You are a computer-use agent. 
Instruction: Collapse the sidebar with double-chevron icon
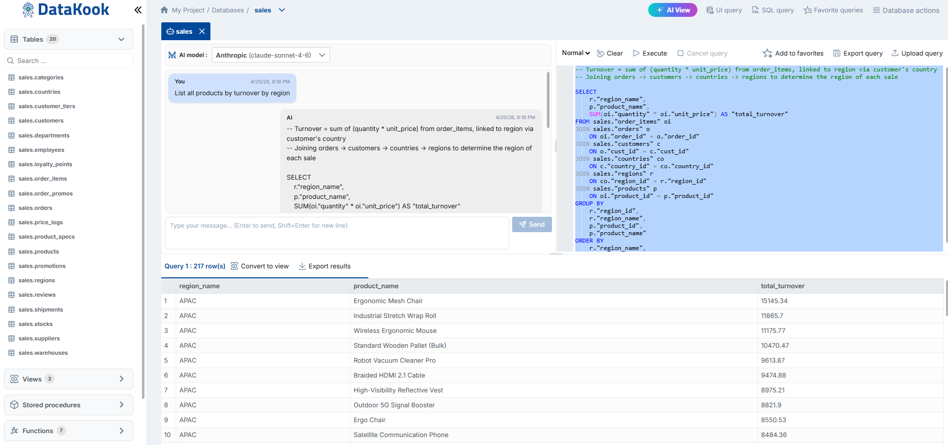138,10
